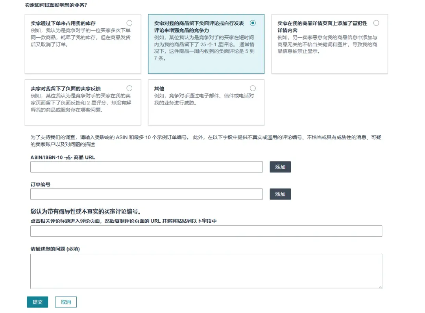Focus the 订单编号 input field

pyautogui.click(x=146, y=194)
